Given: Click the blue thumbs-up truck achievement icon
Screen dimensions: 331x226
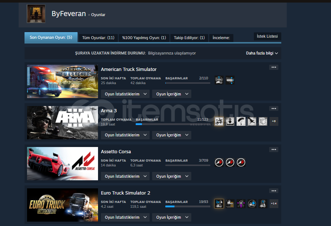Looking at the screenshot, I should tap(252, 204).
